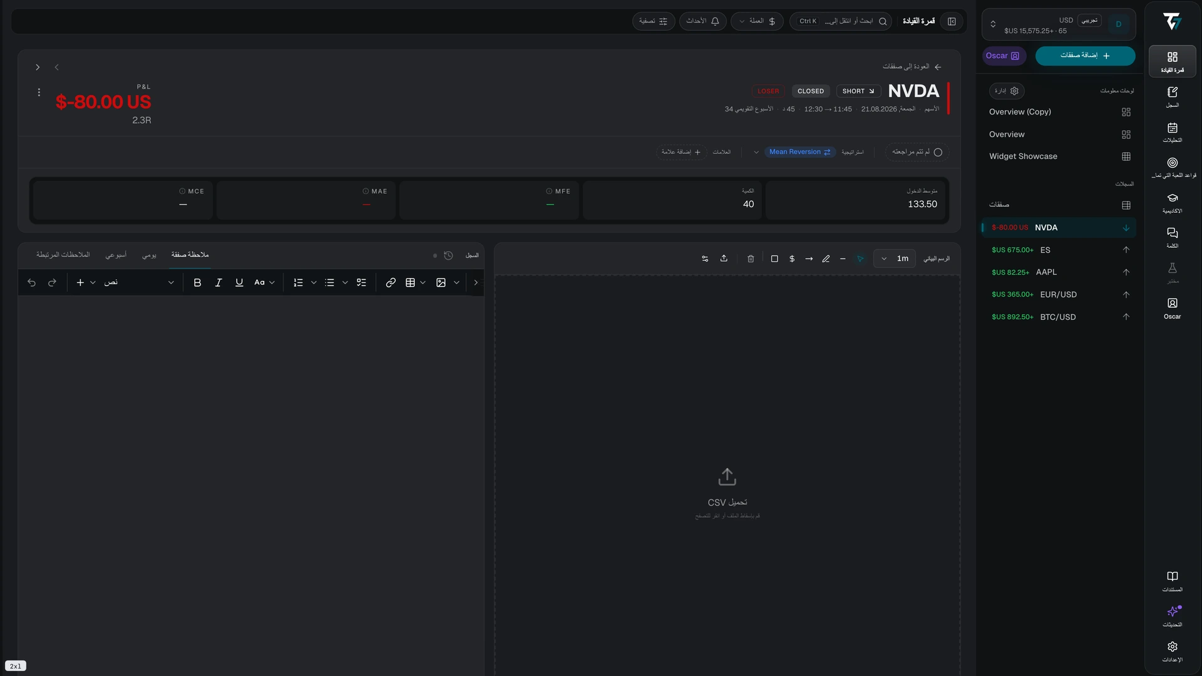This screenshot has width=1202, height=676.
Task: Click the app logo at top of rail
Action: pyautogui.click(x=1172, y=21)
